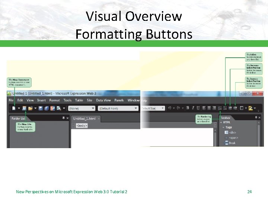The image size is (268, 201).
Task: Close the Folder List panel
Action: point(67,118)
